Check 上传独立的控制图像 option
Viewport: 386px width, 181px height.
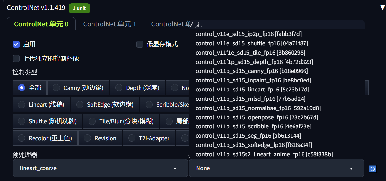tap(16, 58)
